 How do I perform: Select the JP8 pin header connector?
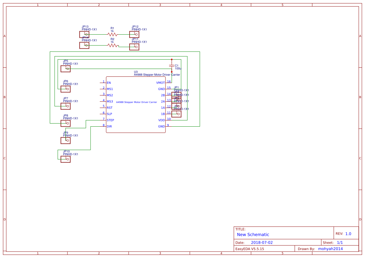coord(66,123)
